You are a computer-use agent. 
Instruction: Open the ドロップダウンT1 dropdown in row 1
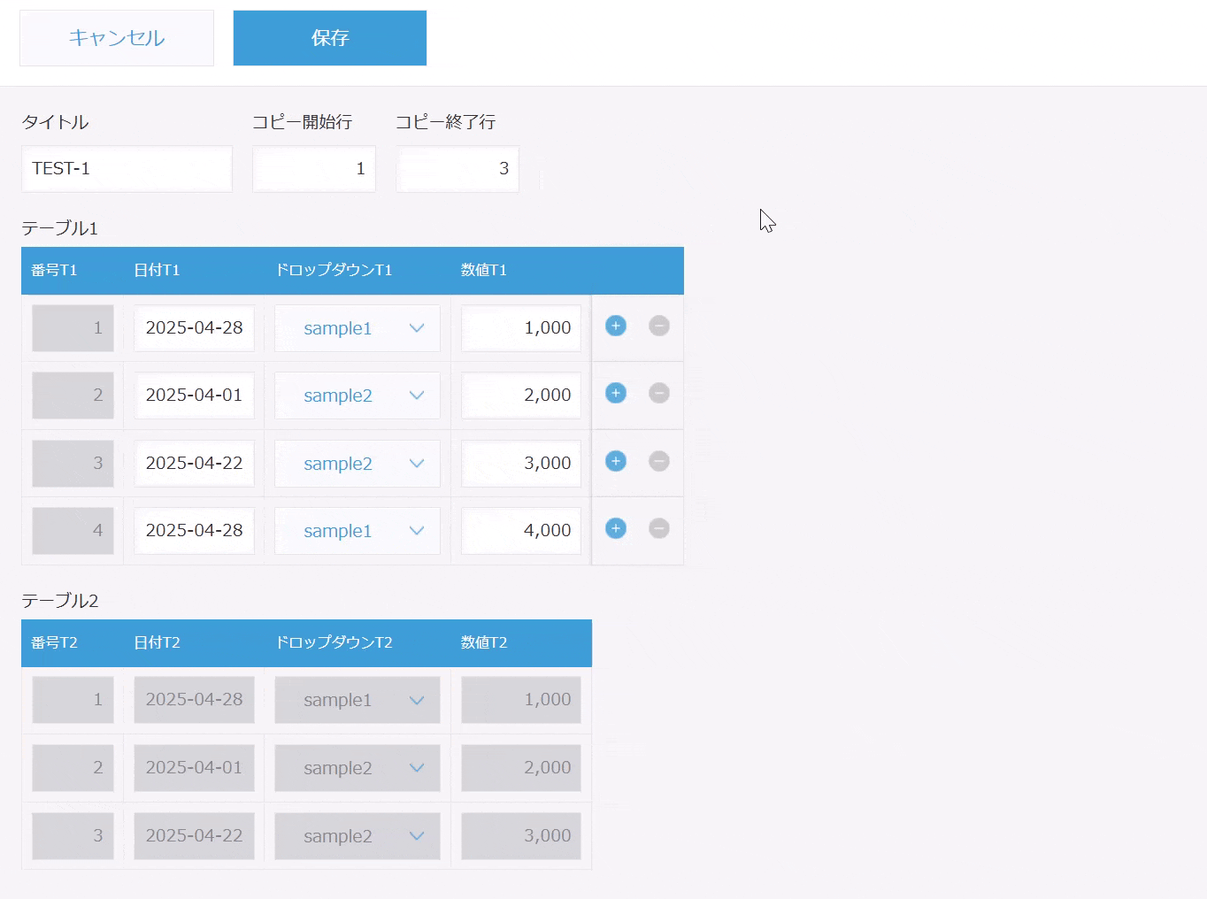tap(357, 328)
